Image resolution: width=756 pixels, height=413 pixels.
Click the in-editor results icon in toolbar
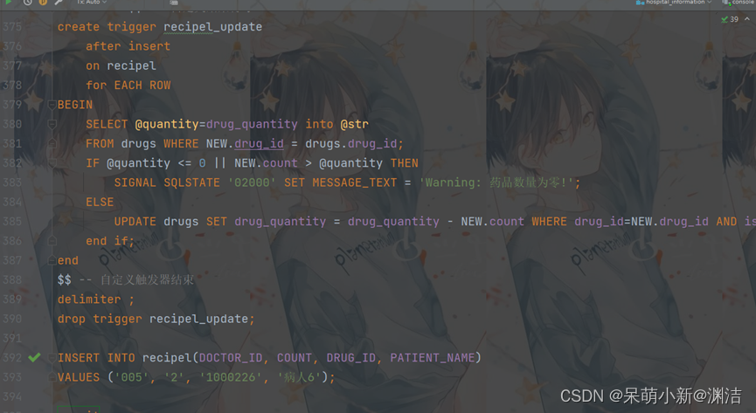pyautogui.click(x=174, y=3)
